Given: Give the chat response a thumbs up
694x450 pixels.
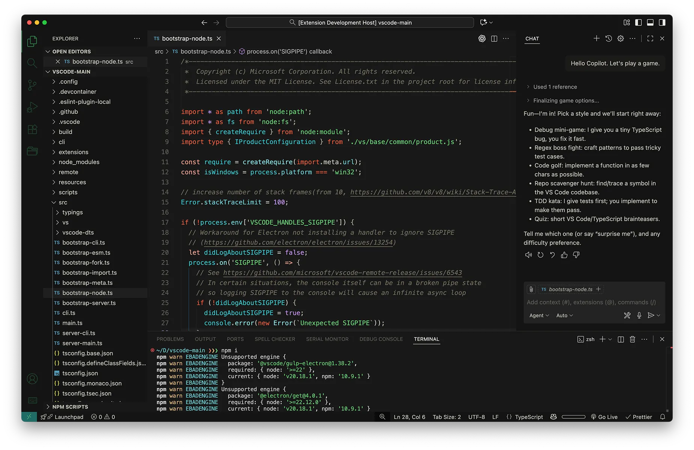Looking at the screenshot, I should pos(564,255).
